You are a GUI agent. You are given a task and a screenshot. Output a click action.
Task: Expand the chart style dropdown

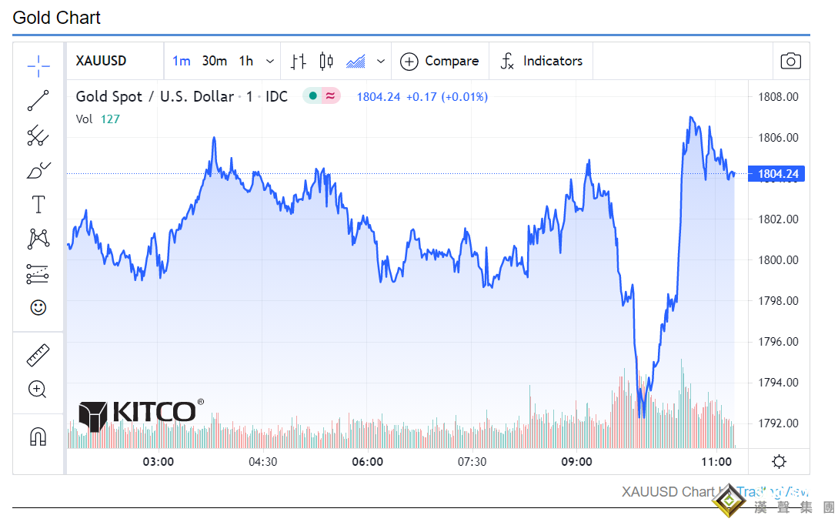[380, 62]
